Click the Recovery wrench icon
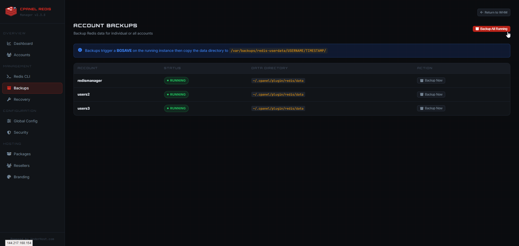 [9, 99]
